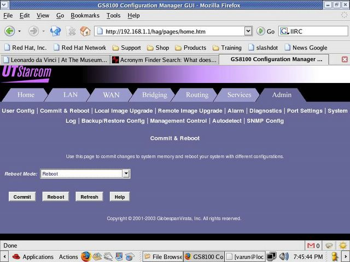Click the UTStarcom logo
The image size is (350, 262).
(26, 74)
